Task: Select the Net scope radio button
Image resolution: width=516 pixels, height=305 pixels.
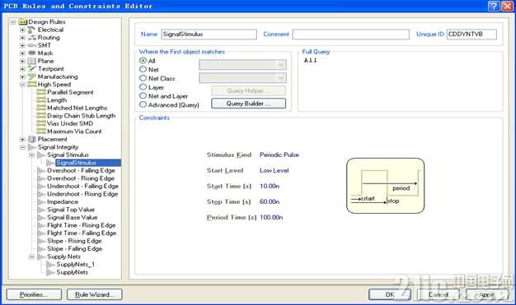Action: pyautogui.click(x=143, y=70)
